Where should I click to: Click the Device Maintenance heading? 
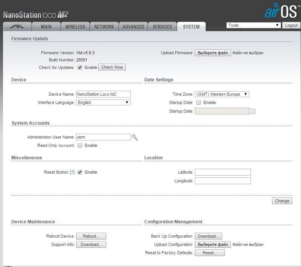(x=33, y=222)
